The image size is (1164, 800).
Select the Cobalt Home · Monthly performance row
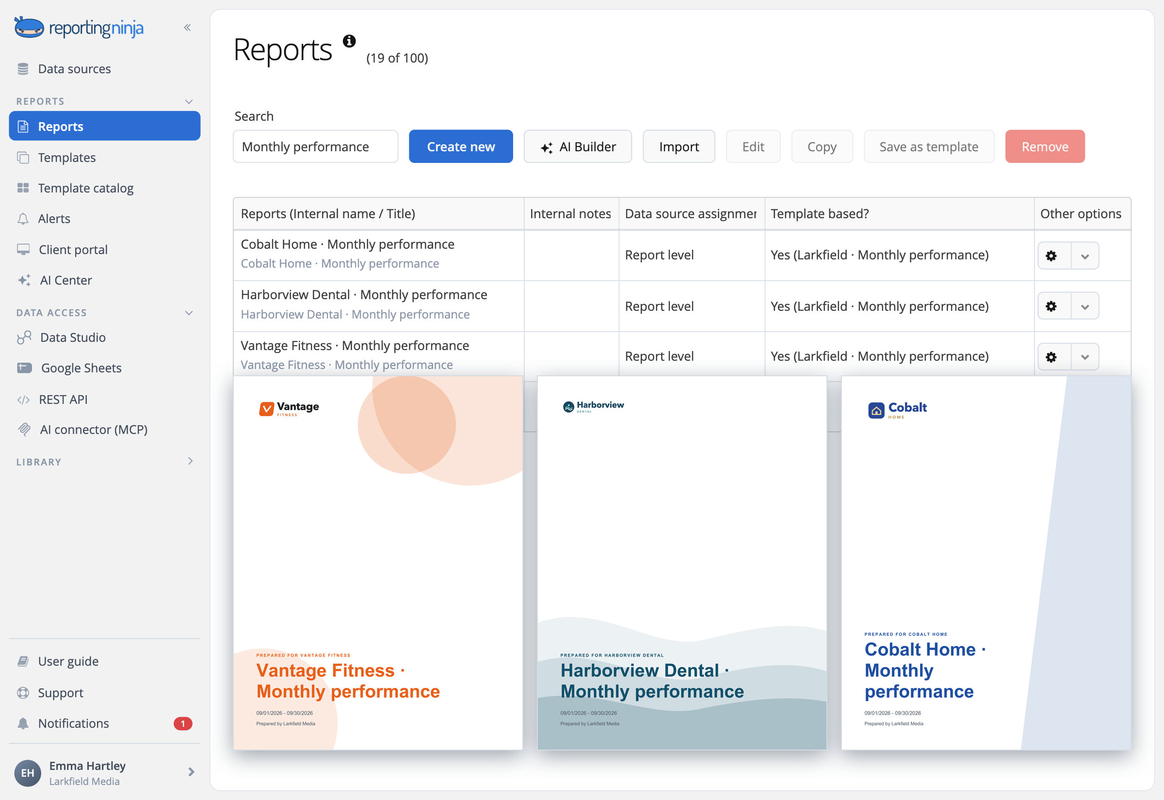click(x=682, y=255)
